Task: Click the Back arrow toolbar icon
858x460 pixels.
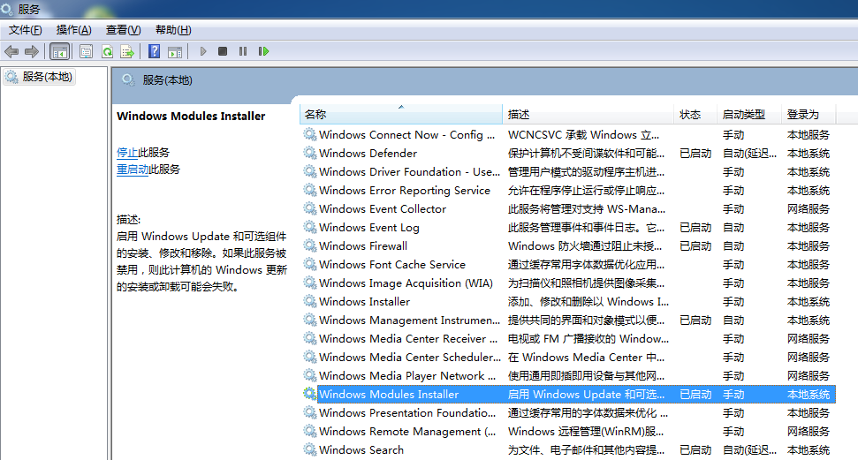Action: 11,51
